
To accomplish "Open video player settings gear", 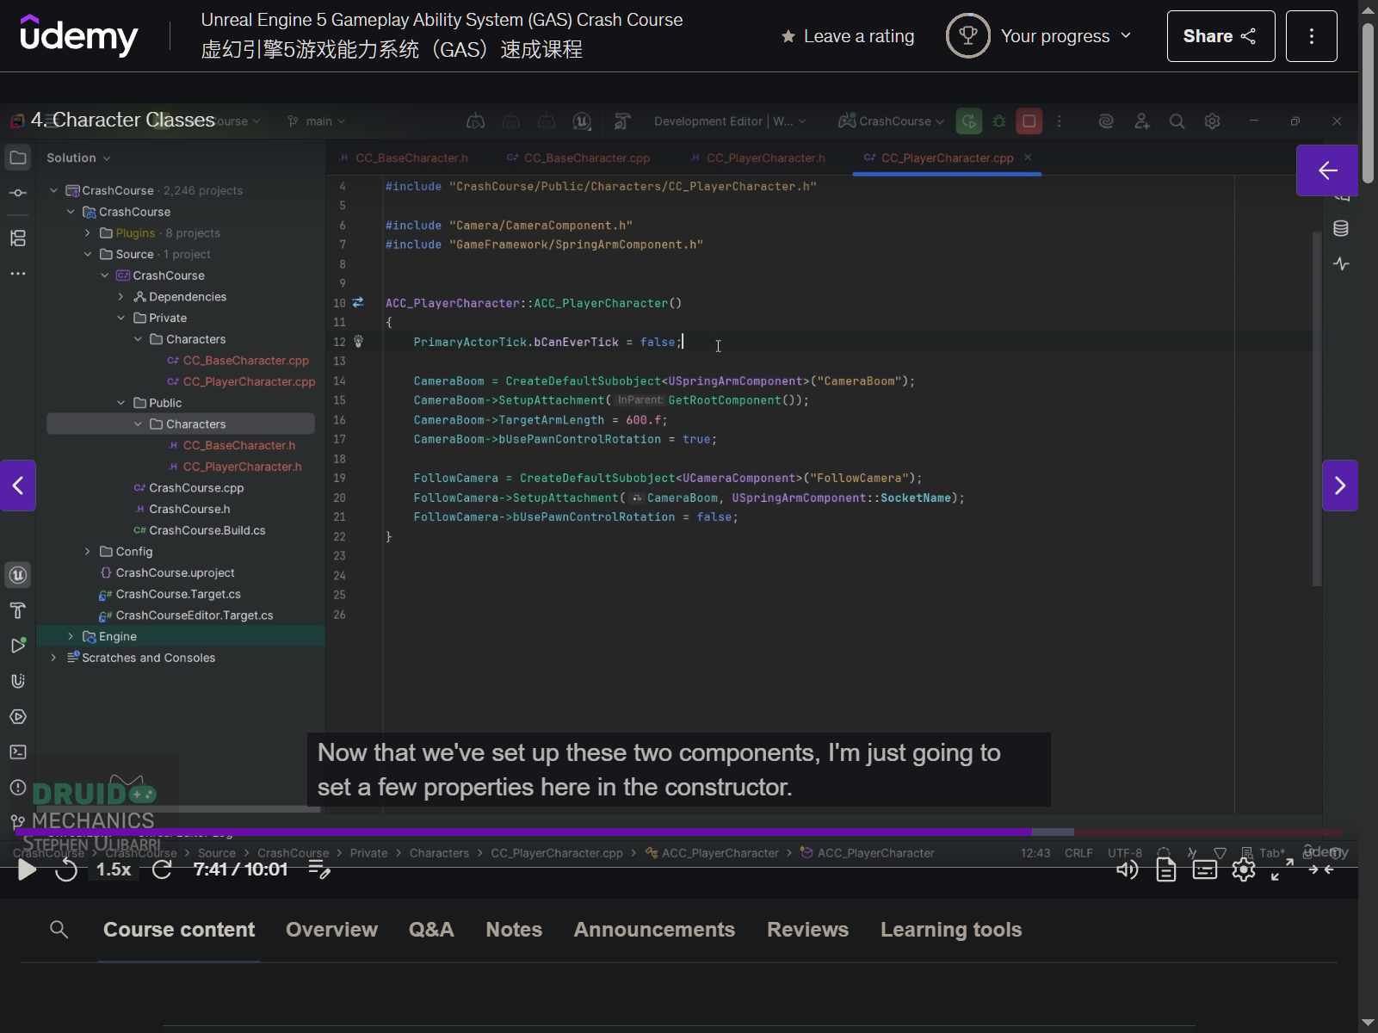I will point(1244,870).
